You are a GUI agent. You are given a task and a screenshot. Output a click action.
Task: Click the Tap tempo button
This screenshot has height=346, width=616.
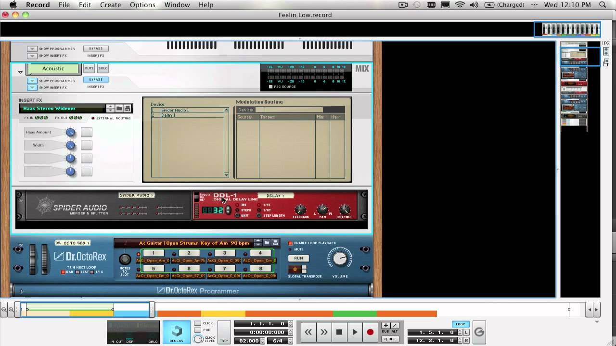224,332
